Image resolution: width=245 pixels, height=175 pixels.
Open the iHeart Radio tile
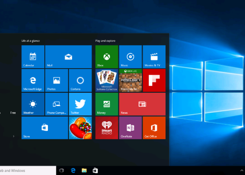(x=107, y=128)
